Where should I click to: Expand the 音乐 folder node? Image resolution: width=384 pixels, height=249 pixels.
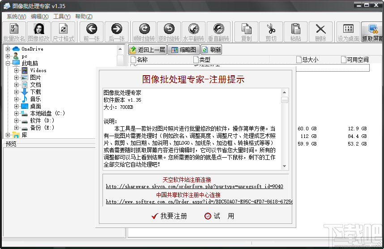coord(16,99)
